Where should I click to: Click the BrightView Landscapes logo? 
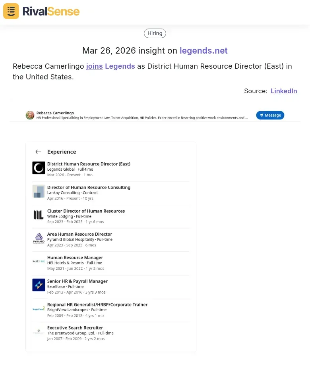tap(39, 308)
